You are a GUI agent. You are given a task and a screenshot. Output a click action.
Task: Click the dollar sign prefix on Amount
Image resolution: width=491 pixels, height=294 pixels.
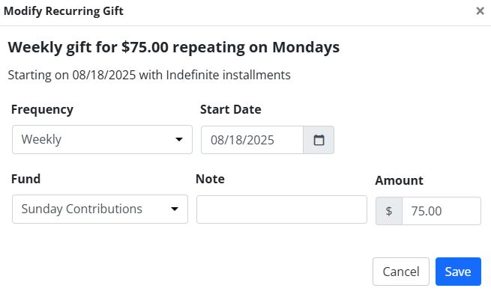click(x=389, y=211)
